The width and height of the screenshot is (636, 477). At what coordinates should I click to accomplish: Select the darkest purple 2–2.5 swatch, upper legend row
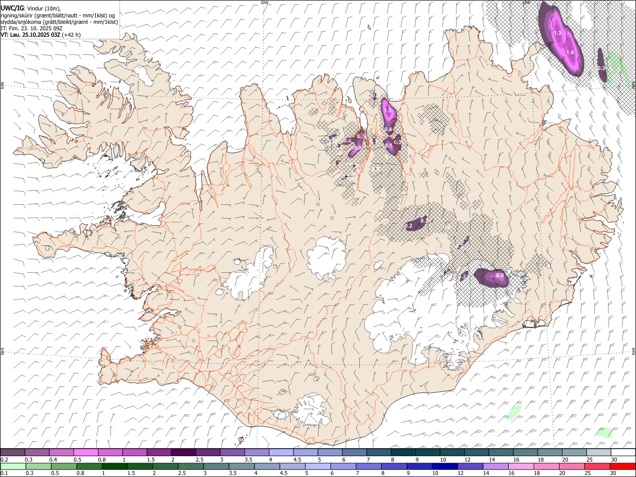point(183,453)
